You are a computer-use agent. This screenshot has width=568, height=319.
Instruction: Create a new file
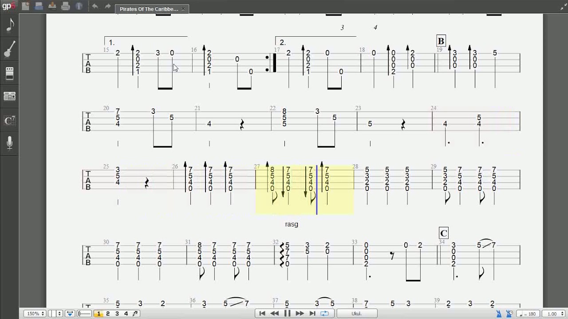click(x=26, y=6)
